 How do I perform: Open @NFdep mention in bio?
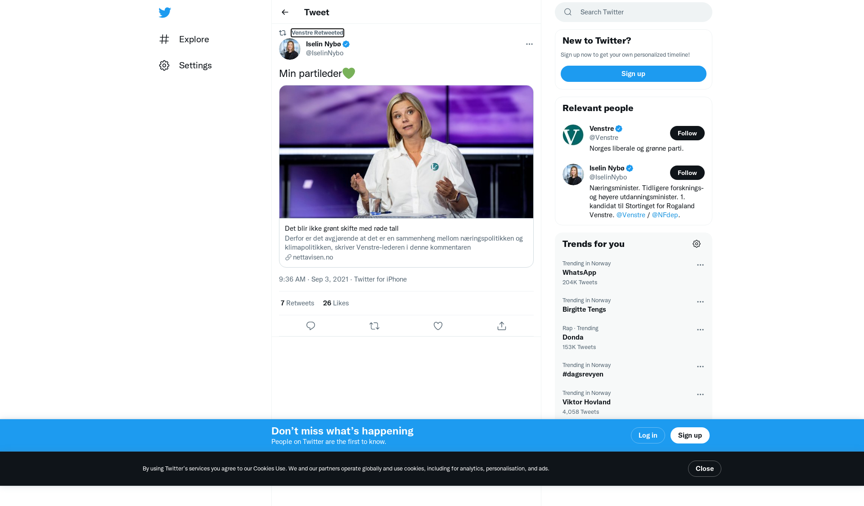[665, 215]
